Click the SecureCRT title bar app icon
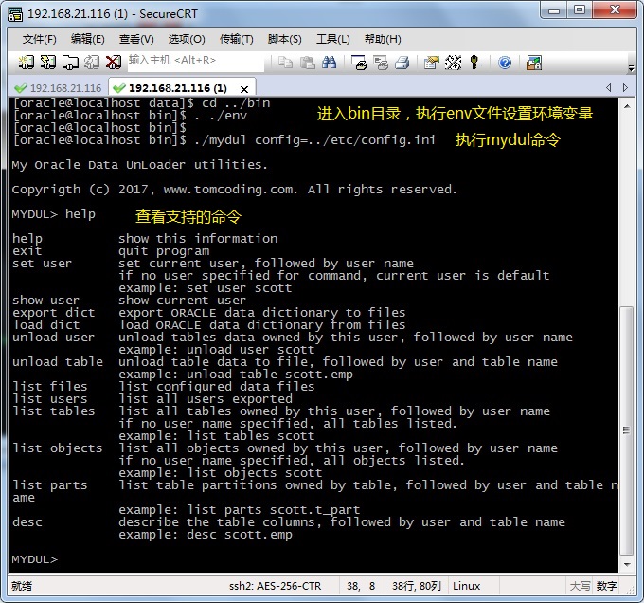 click(x=15, y=14)
